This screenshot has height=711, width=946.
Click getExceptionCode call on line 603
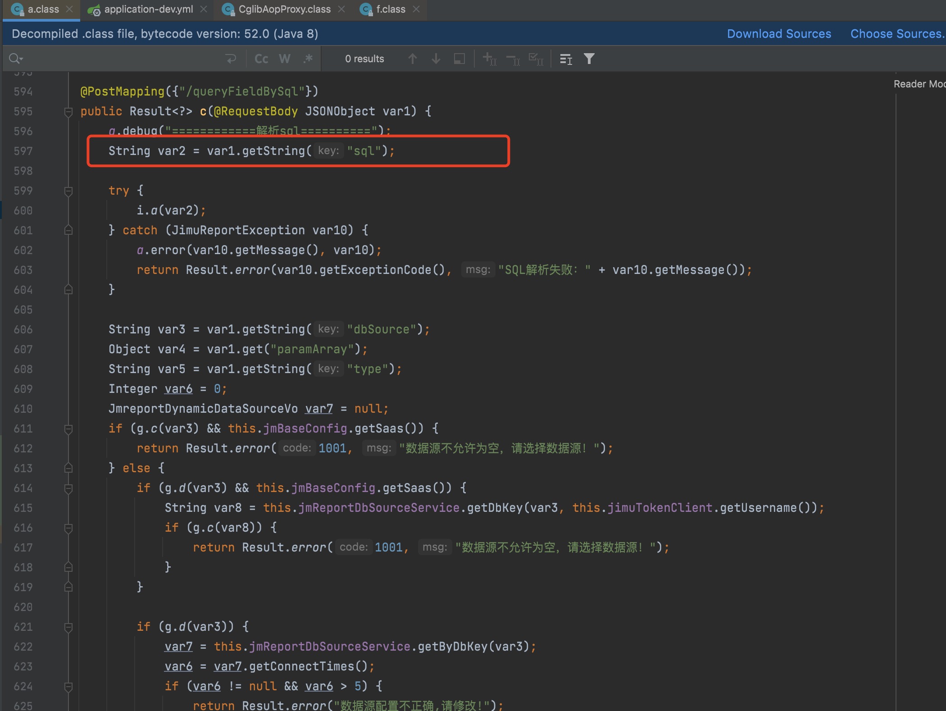pyautogui.click(x=375, y=270)
